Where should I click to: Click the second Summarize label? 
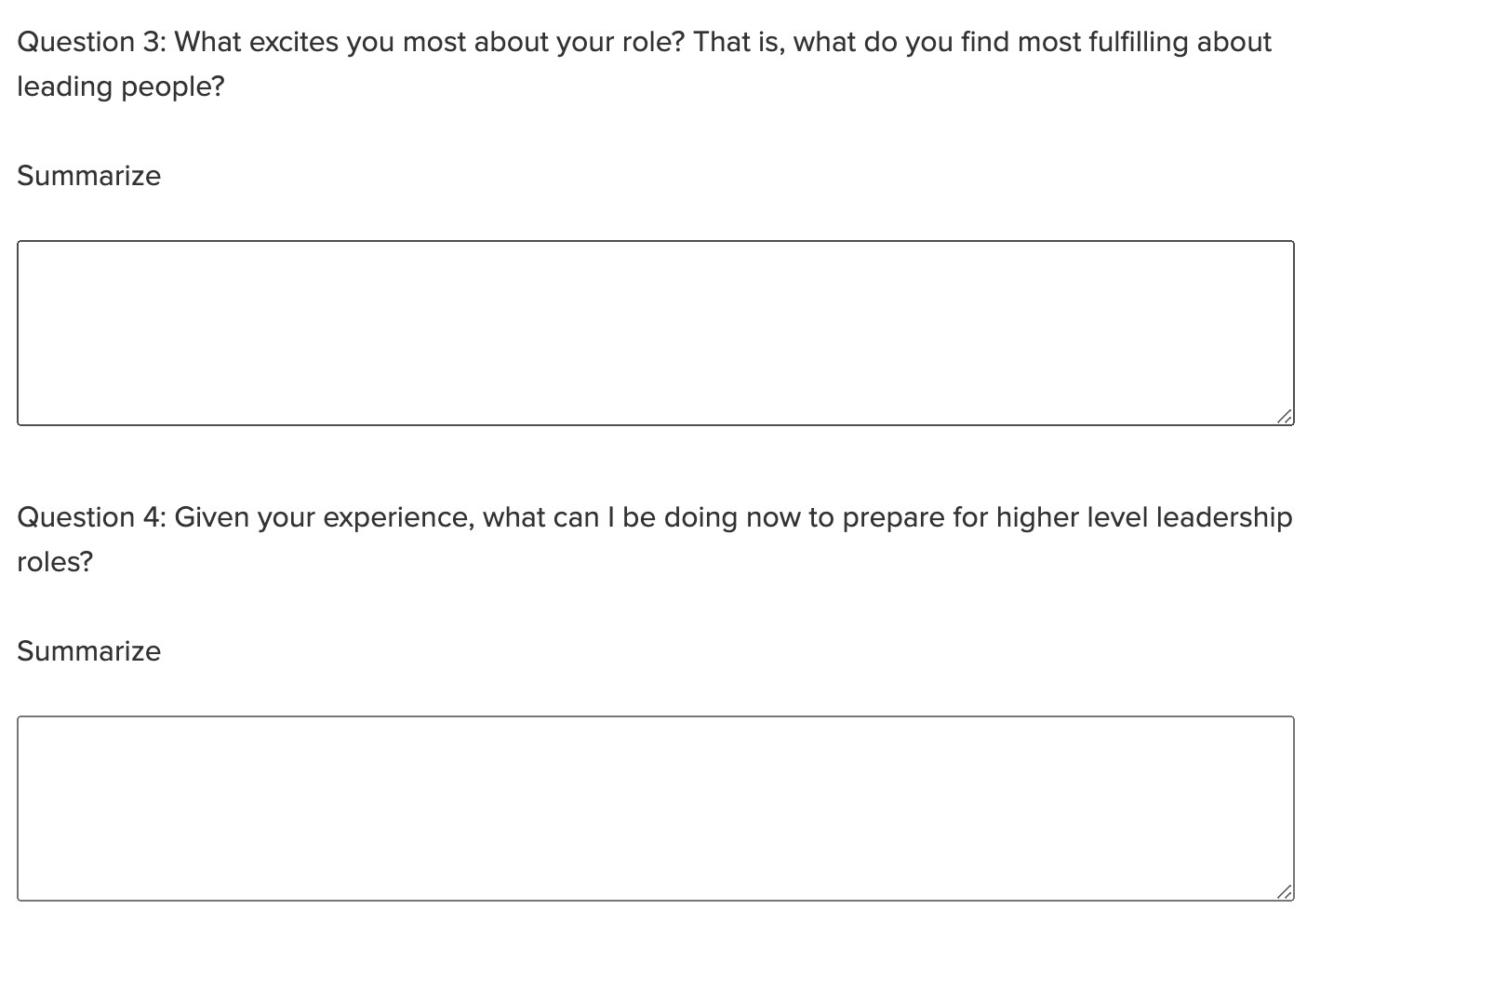tap(88, 651)
